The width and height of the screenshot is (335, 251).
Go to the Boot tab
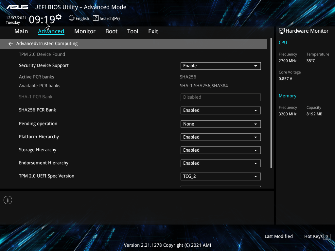(x=111, y=31)
